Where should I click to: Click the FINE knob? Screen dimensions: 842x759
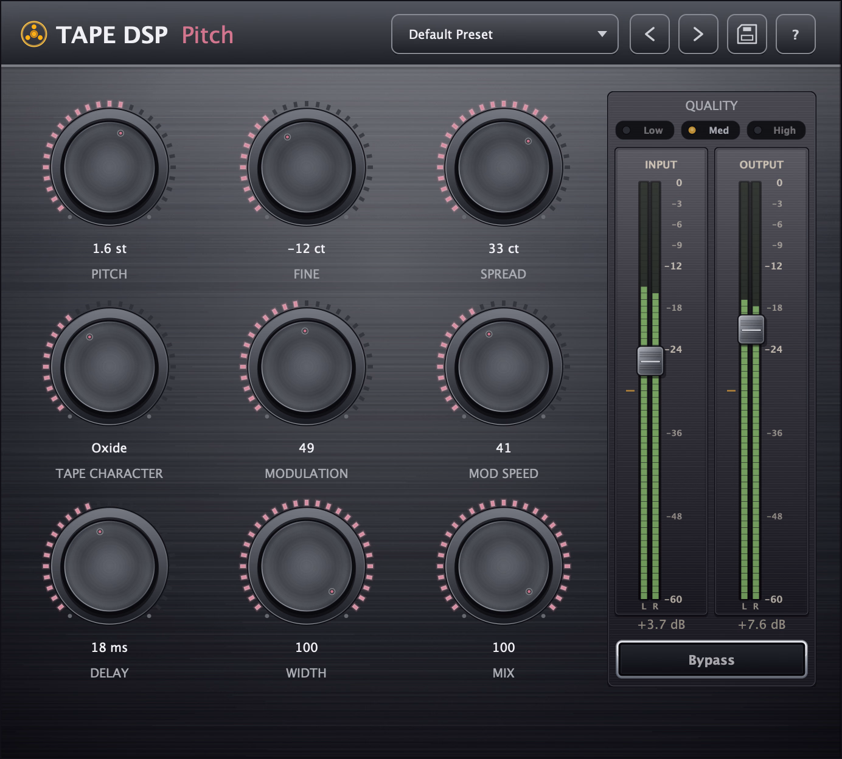pos(307,167)
